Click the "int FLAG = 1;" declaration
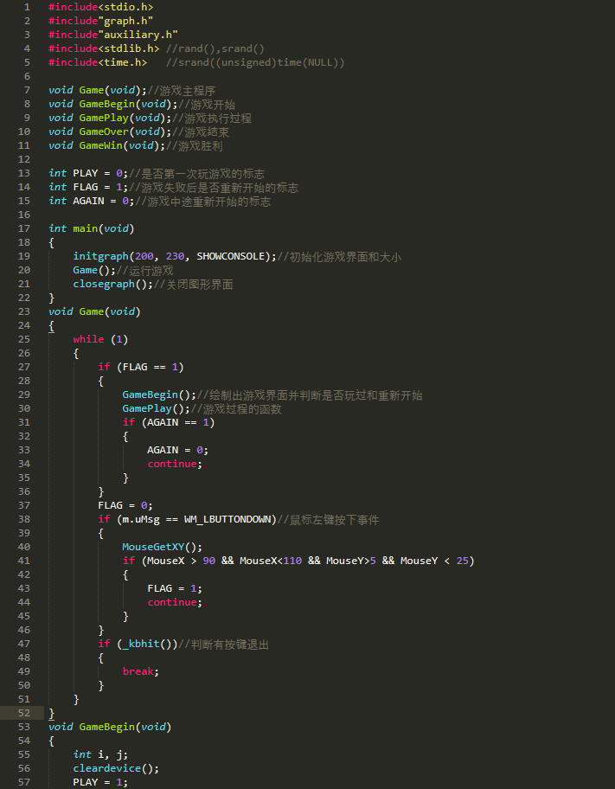The width and height of the screenshot is (615, 789). point(88,187)
